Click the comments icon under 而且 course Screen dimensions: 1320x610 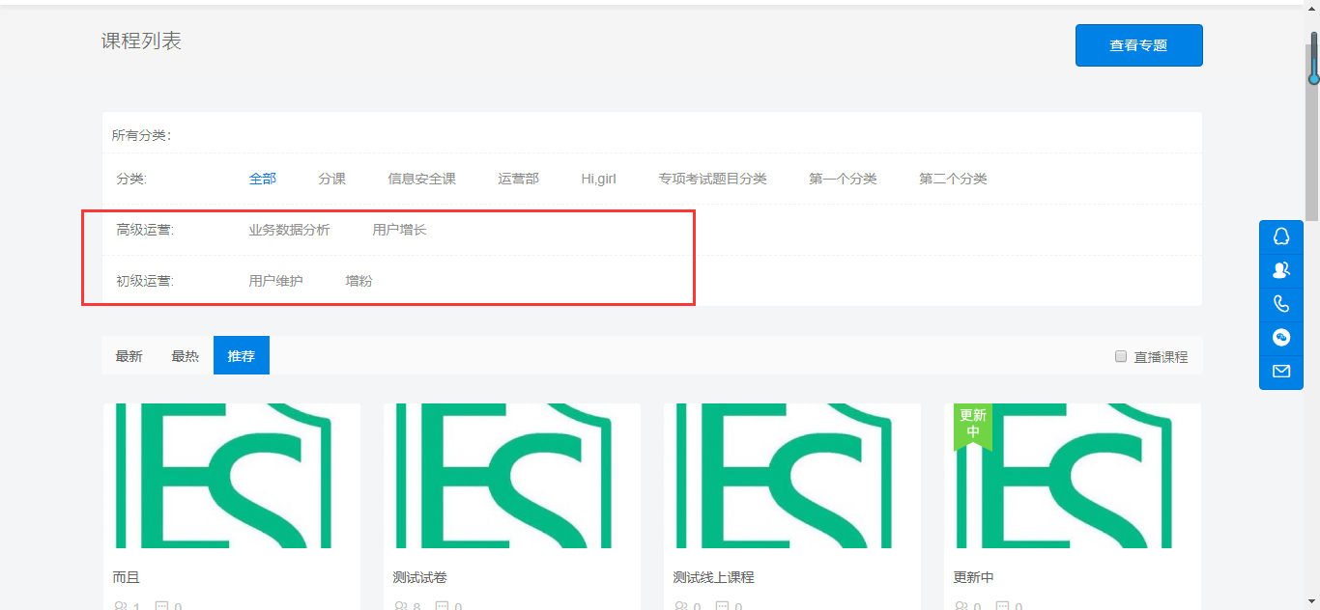point(161,606)
